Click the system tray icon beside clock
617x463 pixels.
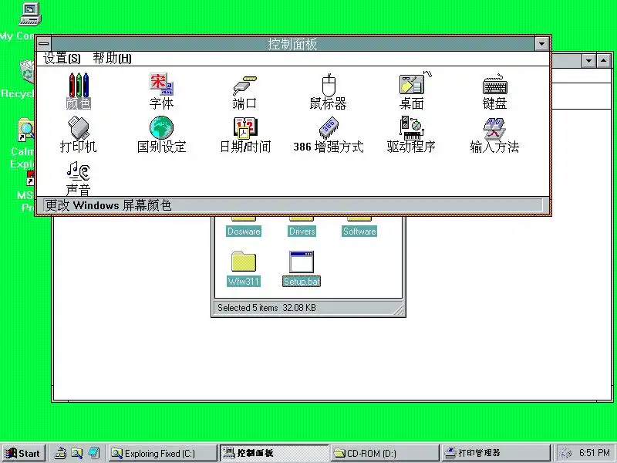pyautogui.click(x=565, y=453)
